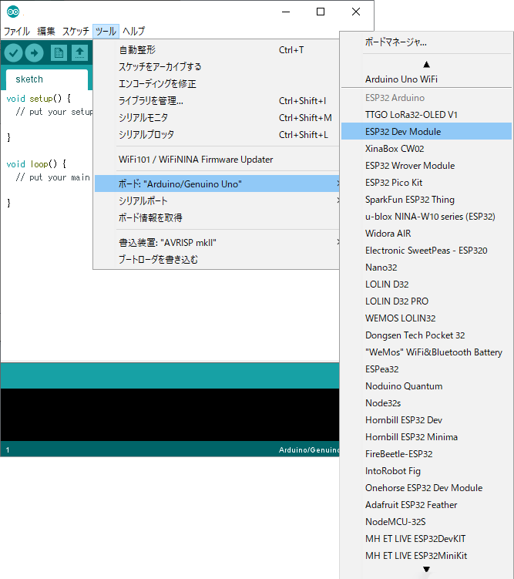The width and height of the screenshot is (514, 579).
Task: Choose ボード情報を取得 menu entry
Action: 217,218
